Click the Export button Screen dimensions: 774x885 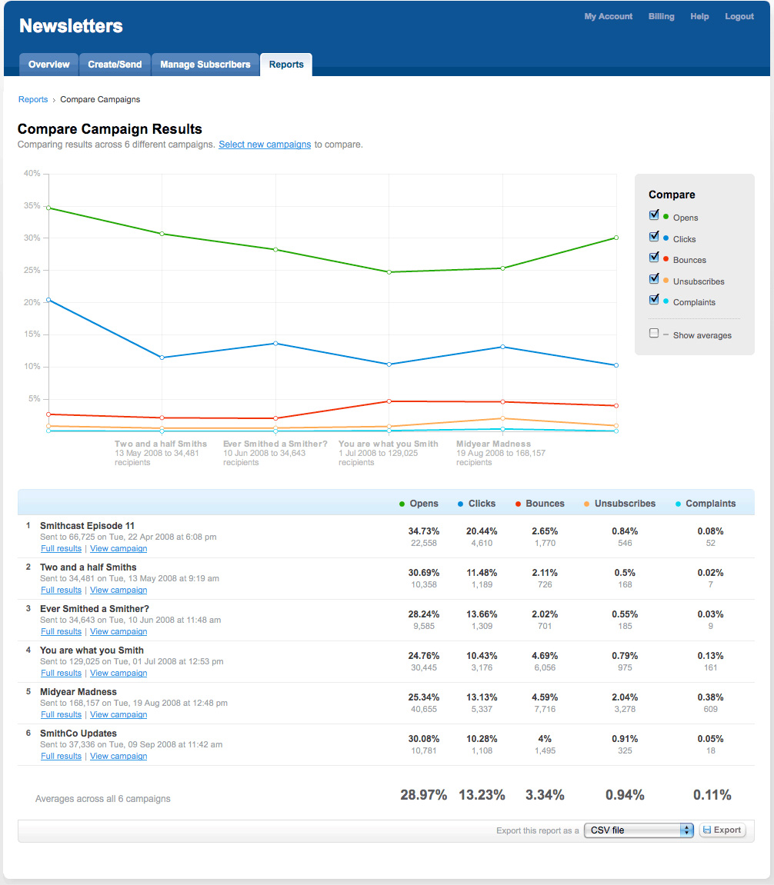pos(722,830)
